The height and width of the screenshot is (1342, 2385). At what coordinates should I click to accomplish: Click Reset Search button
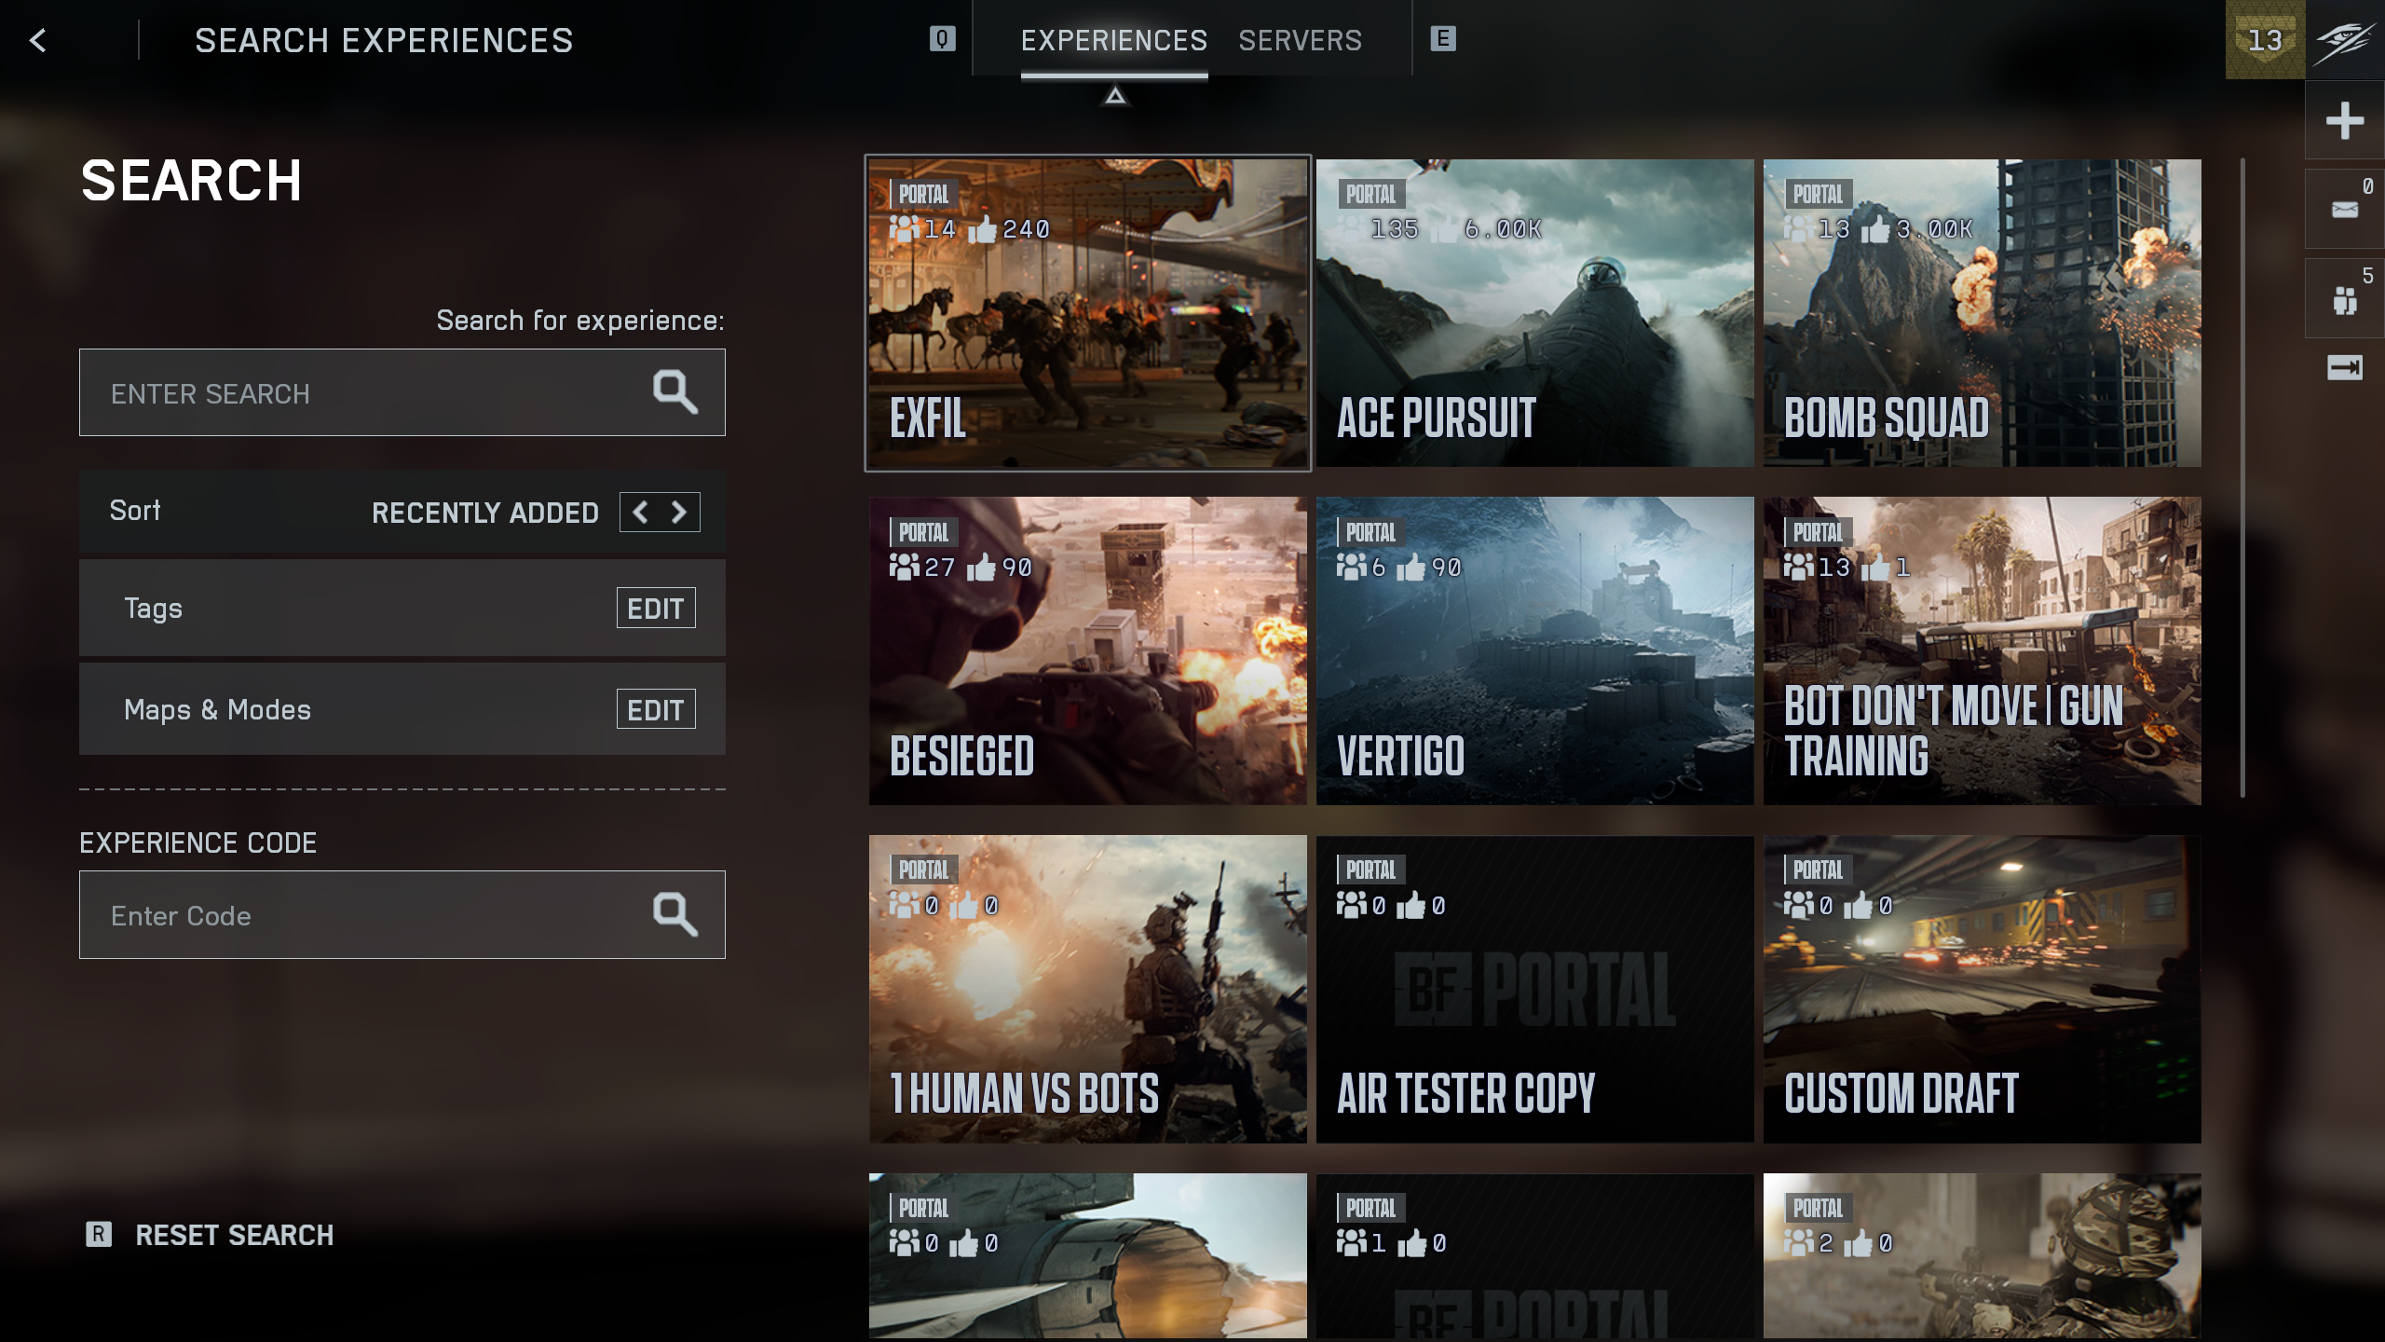[233, 1235]
